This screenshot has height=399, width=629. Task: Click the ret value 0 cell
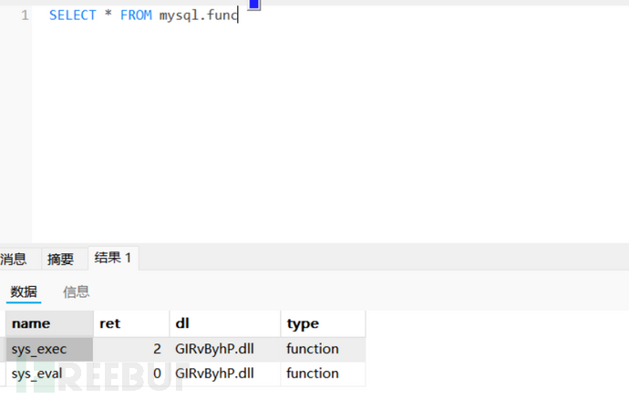click(131, 373)
